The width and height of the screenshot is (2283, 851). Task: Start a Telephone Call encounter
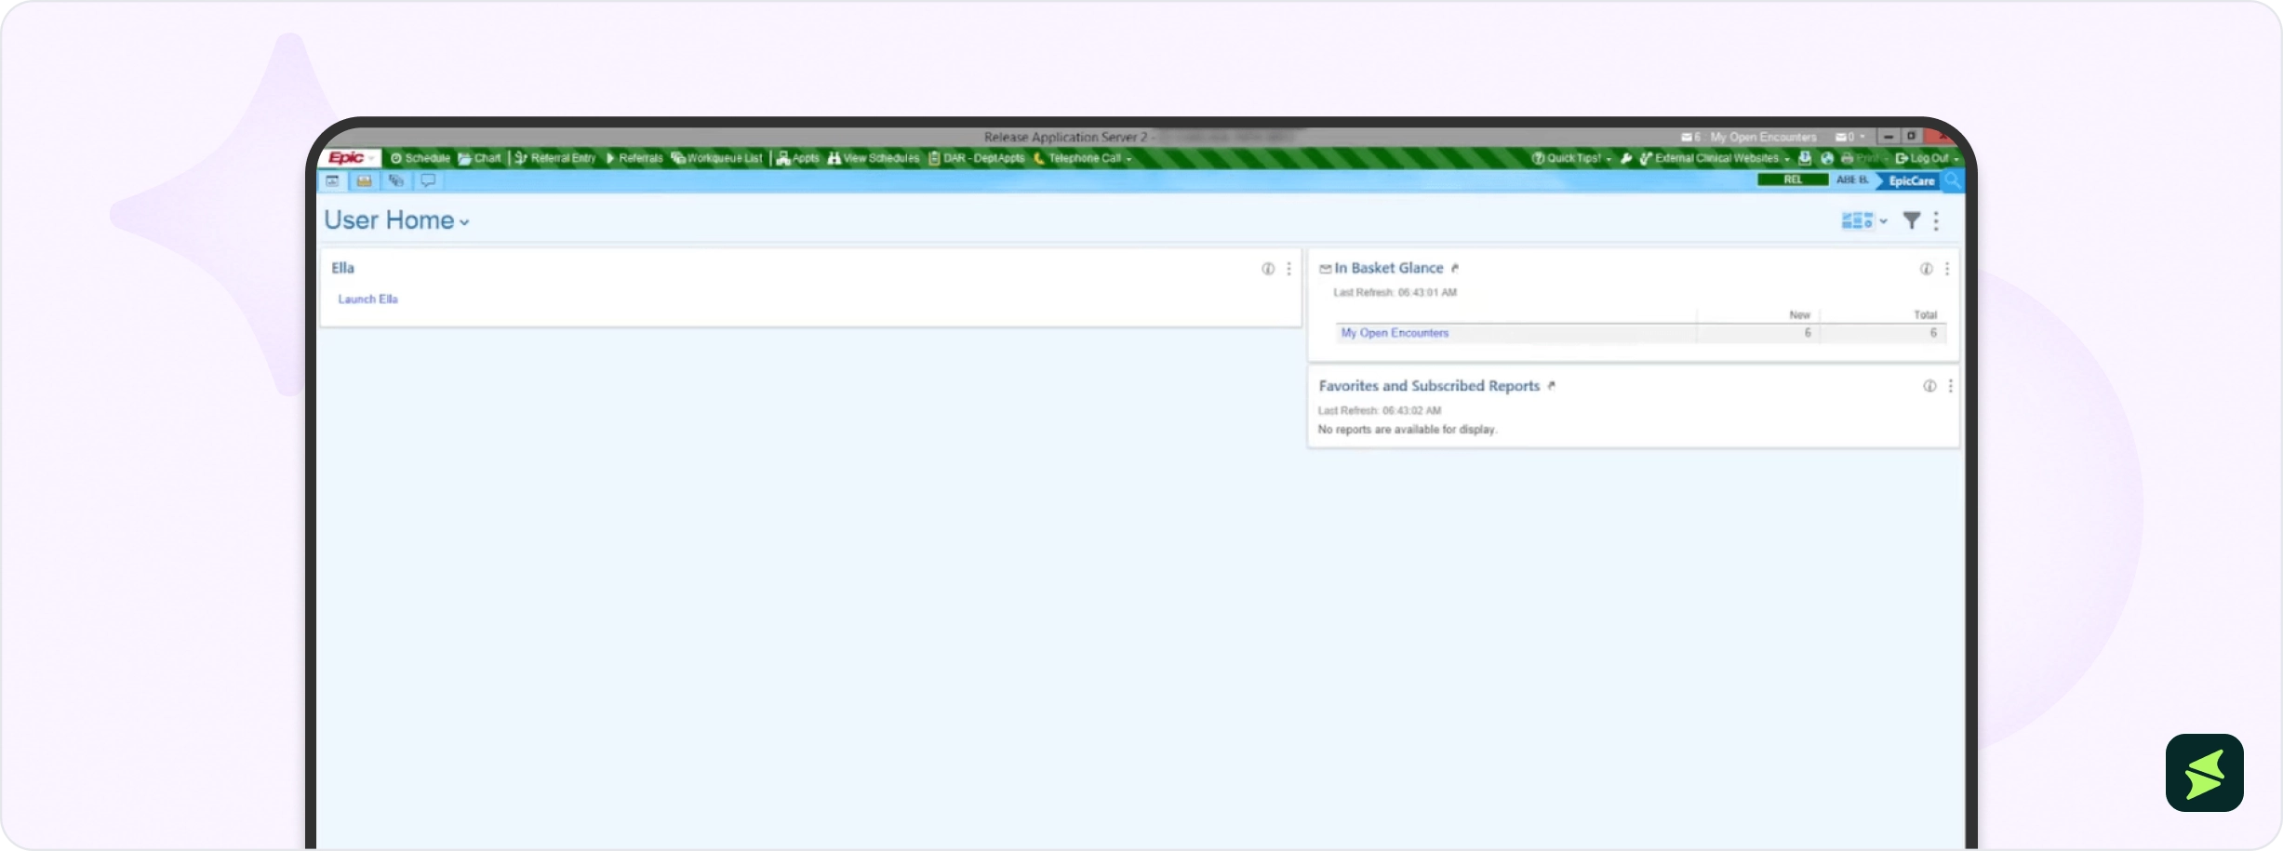click(x=1077, y=158)
